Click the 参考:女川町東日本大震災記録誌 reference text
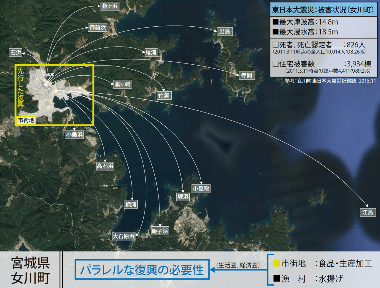 coord(330,81)
